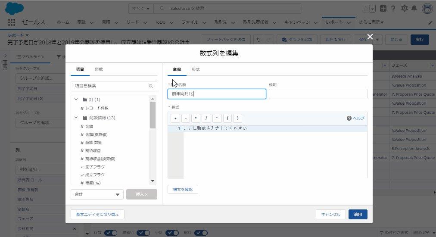Click the search magnifier in field search box
This screenshot has width=436, height=237.
151,86
